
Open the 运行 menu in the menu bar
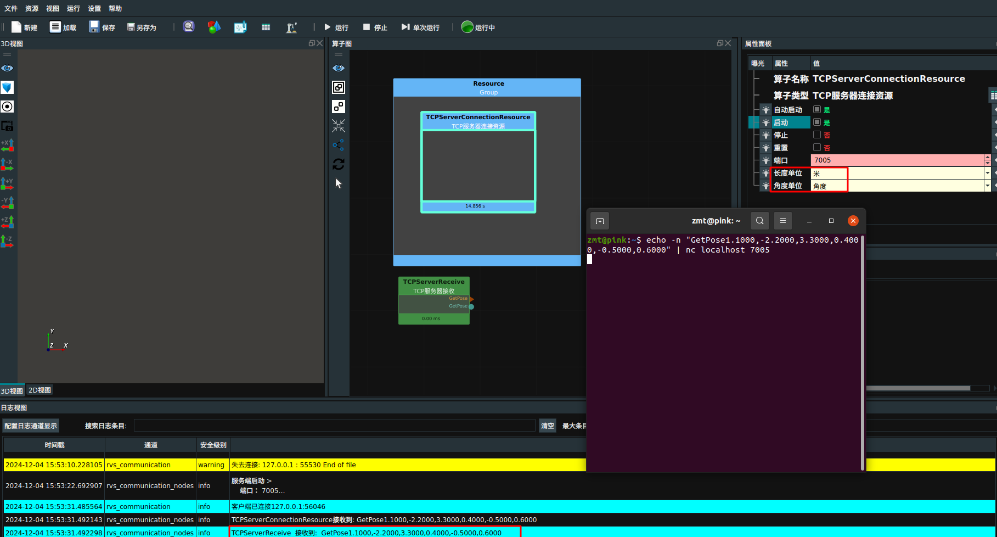(x=74, y=8)
